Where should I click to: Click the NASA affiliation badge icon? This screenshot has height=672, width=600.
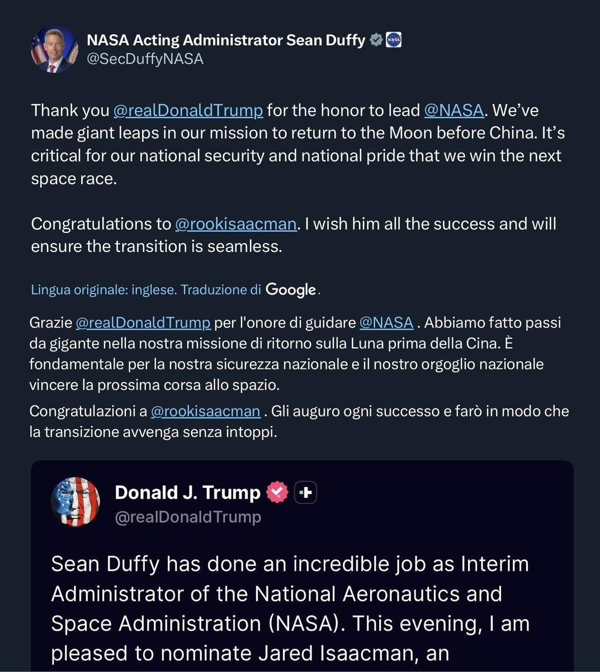pos(394,40)
